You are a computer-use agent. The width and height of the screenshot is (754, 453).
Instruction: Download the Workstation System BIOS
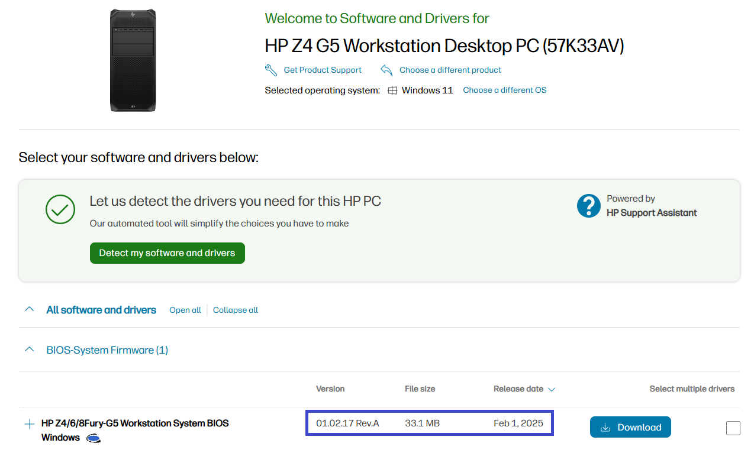pos(630,427)
